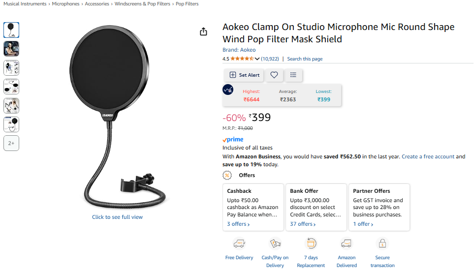
Task: Click the price history chart icon
Action: point(228,90)
